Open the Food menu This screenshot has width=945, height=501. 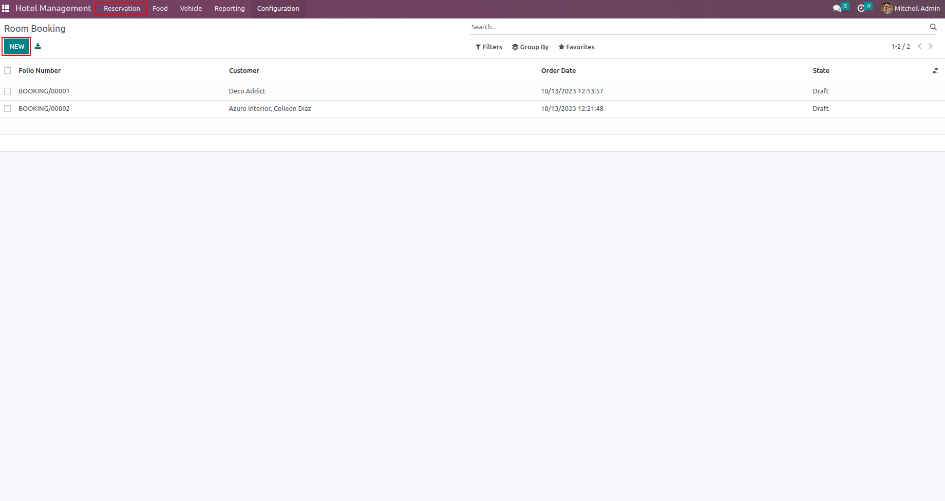[160, 8]
